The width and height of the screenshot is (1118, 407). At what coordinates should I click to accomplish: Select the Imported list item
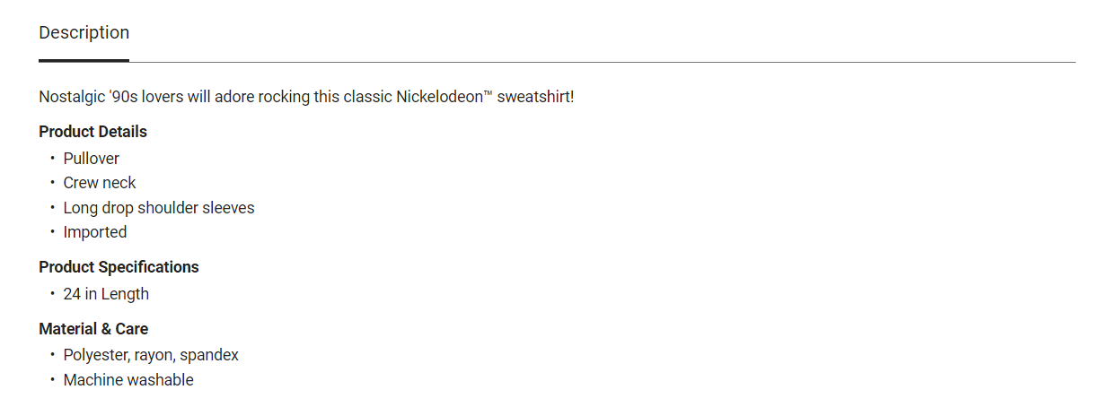pos(94,232)
